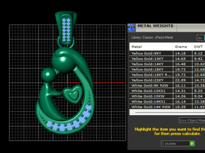Viewport: 205px width, 153px height.
Task: Click the heart charm on the pendant
Action: pyautogui.click(x=73, y=94)
